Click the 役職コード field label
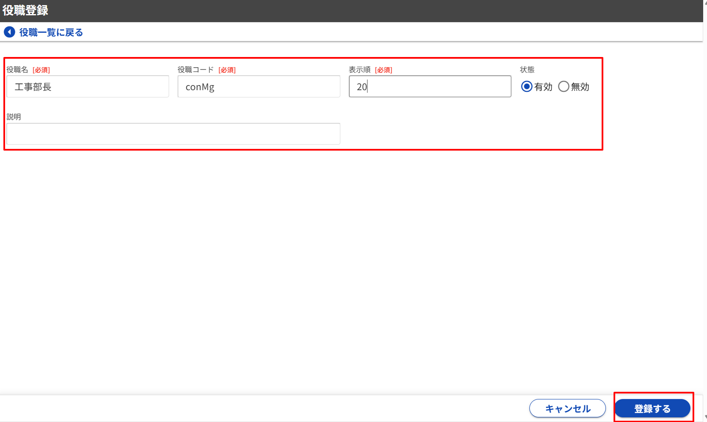This screenshot has width=707, height=422. point(195,70)
